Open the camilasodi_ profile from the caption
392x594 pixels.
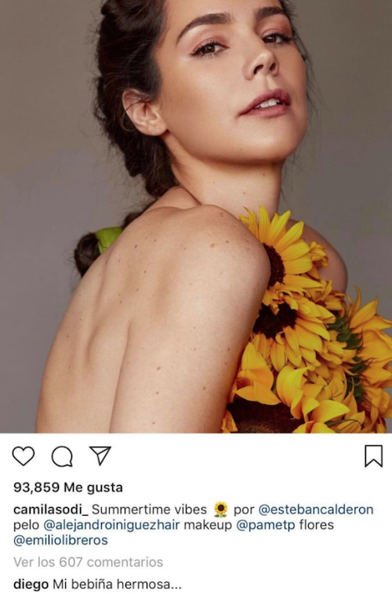coord(51,509)
